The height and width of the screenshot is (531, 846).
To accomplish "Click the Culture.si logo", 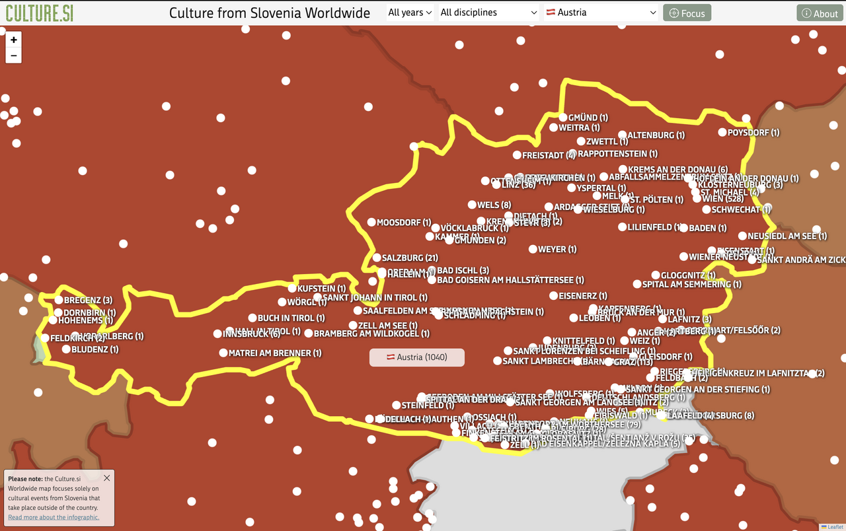I will 40,13.
